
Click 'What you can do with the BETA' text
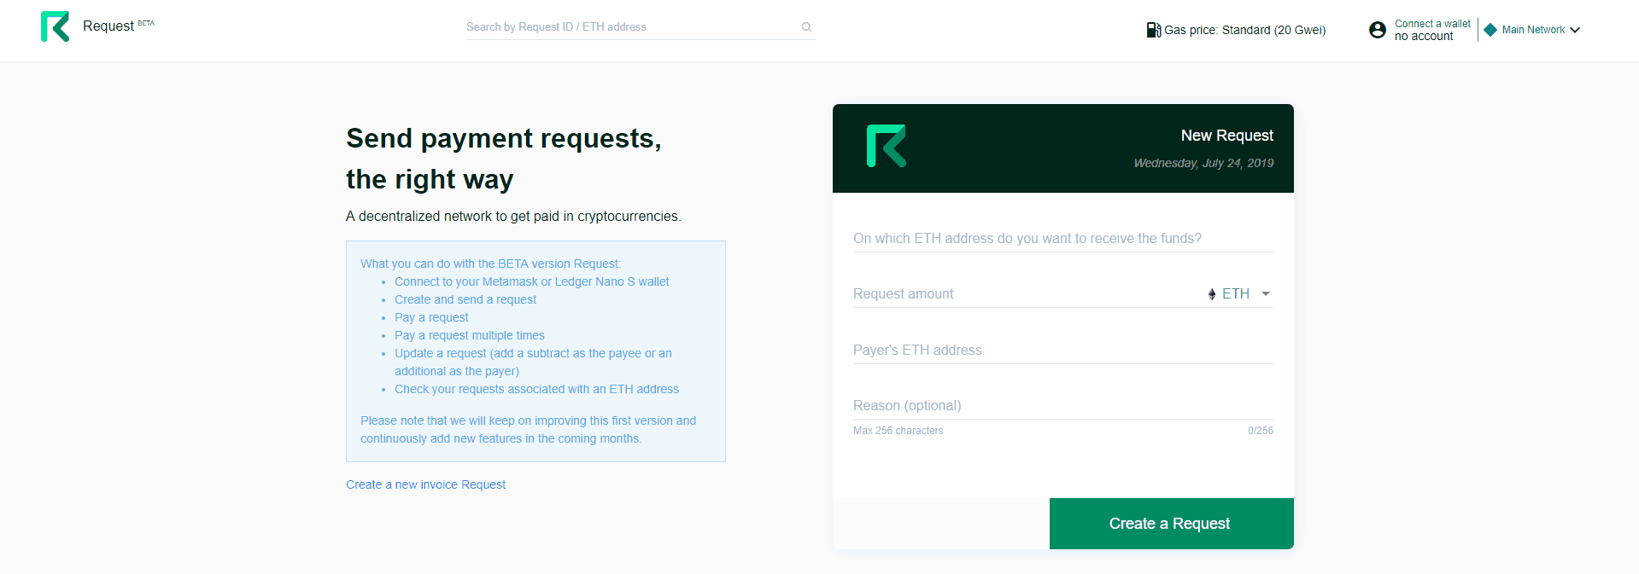click(x=490, y=264)
